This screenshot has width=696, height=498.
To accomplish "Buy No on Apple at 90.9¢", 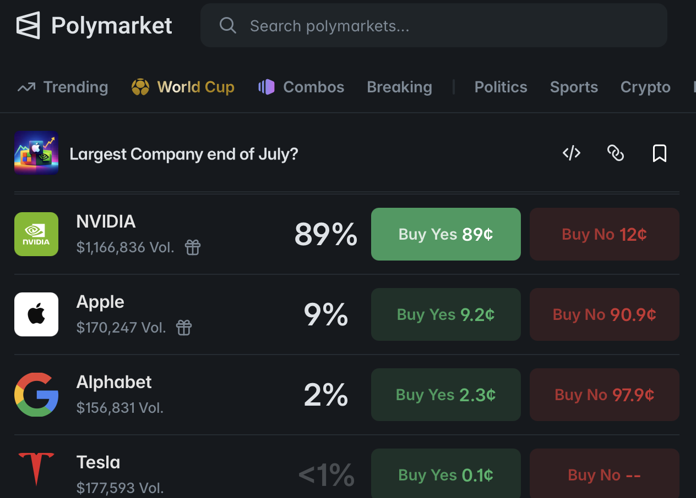I will (x=605, y=314).
